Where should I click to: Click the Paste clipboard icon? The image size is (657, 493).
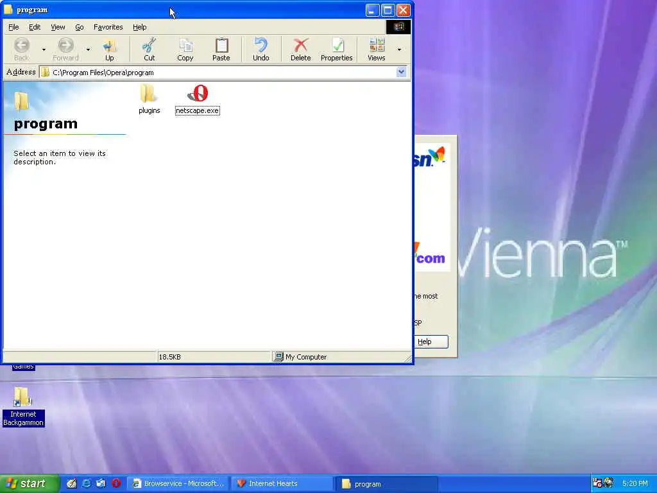pos(221,49)
